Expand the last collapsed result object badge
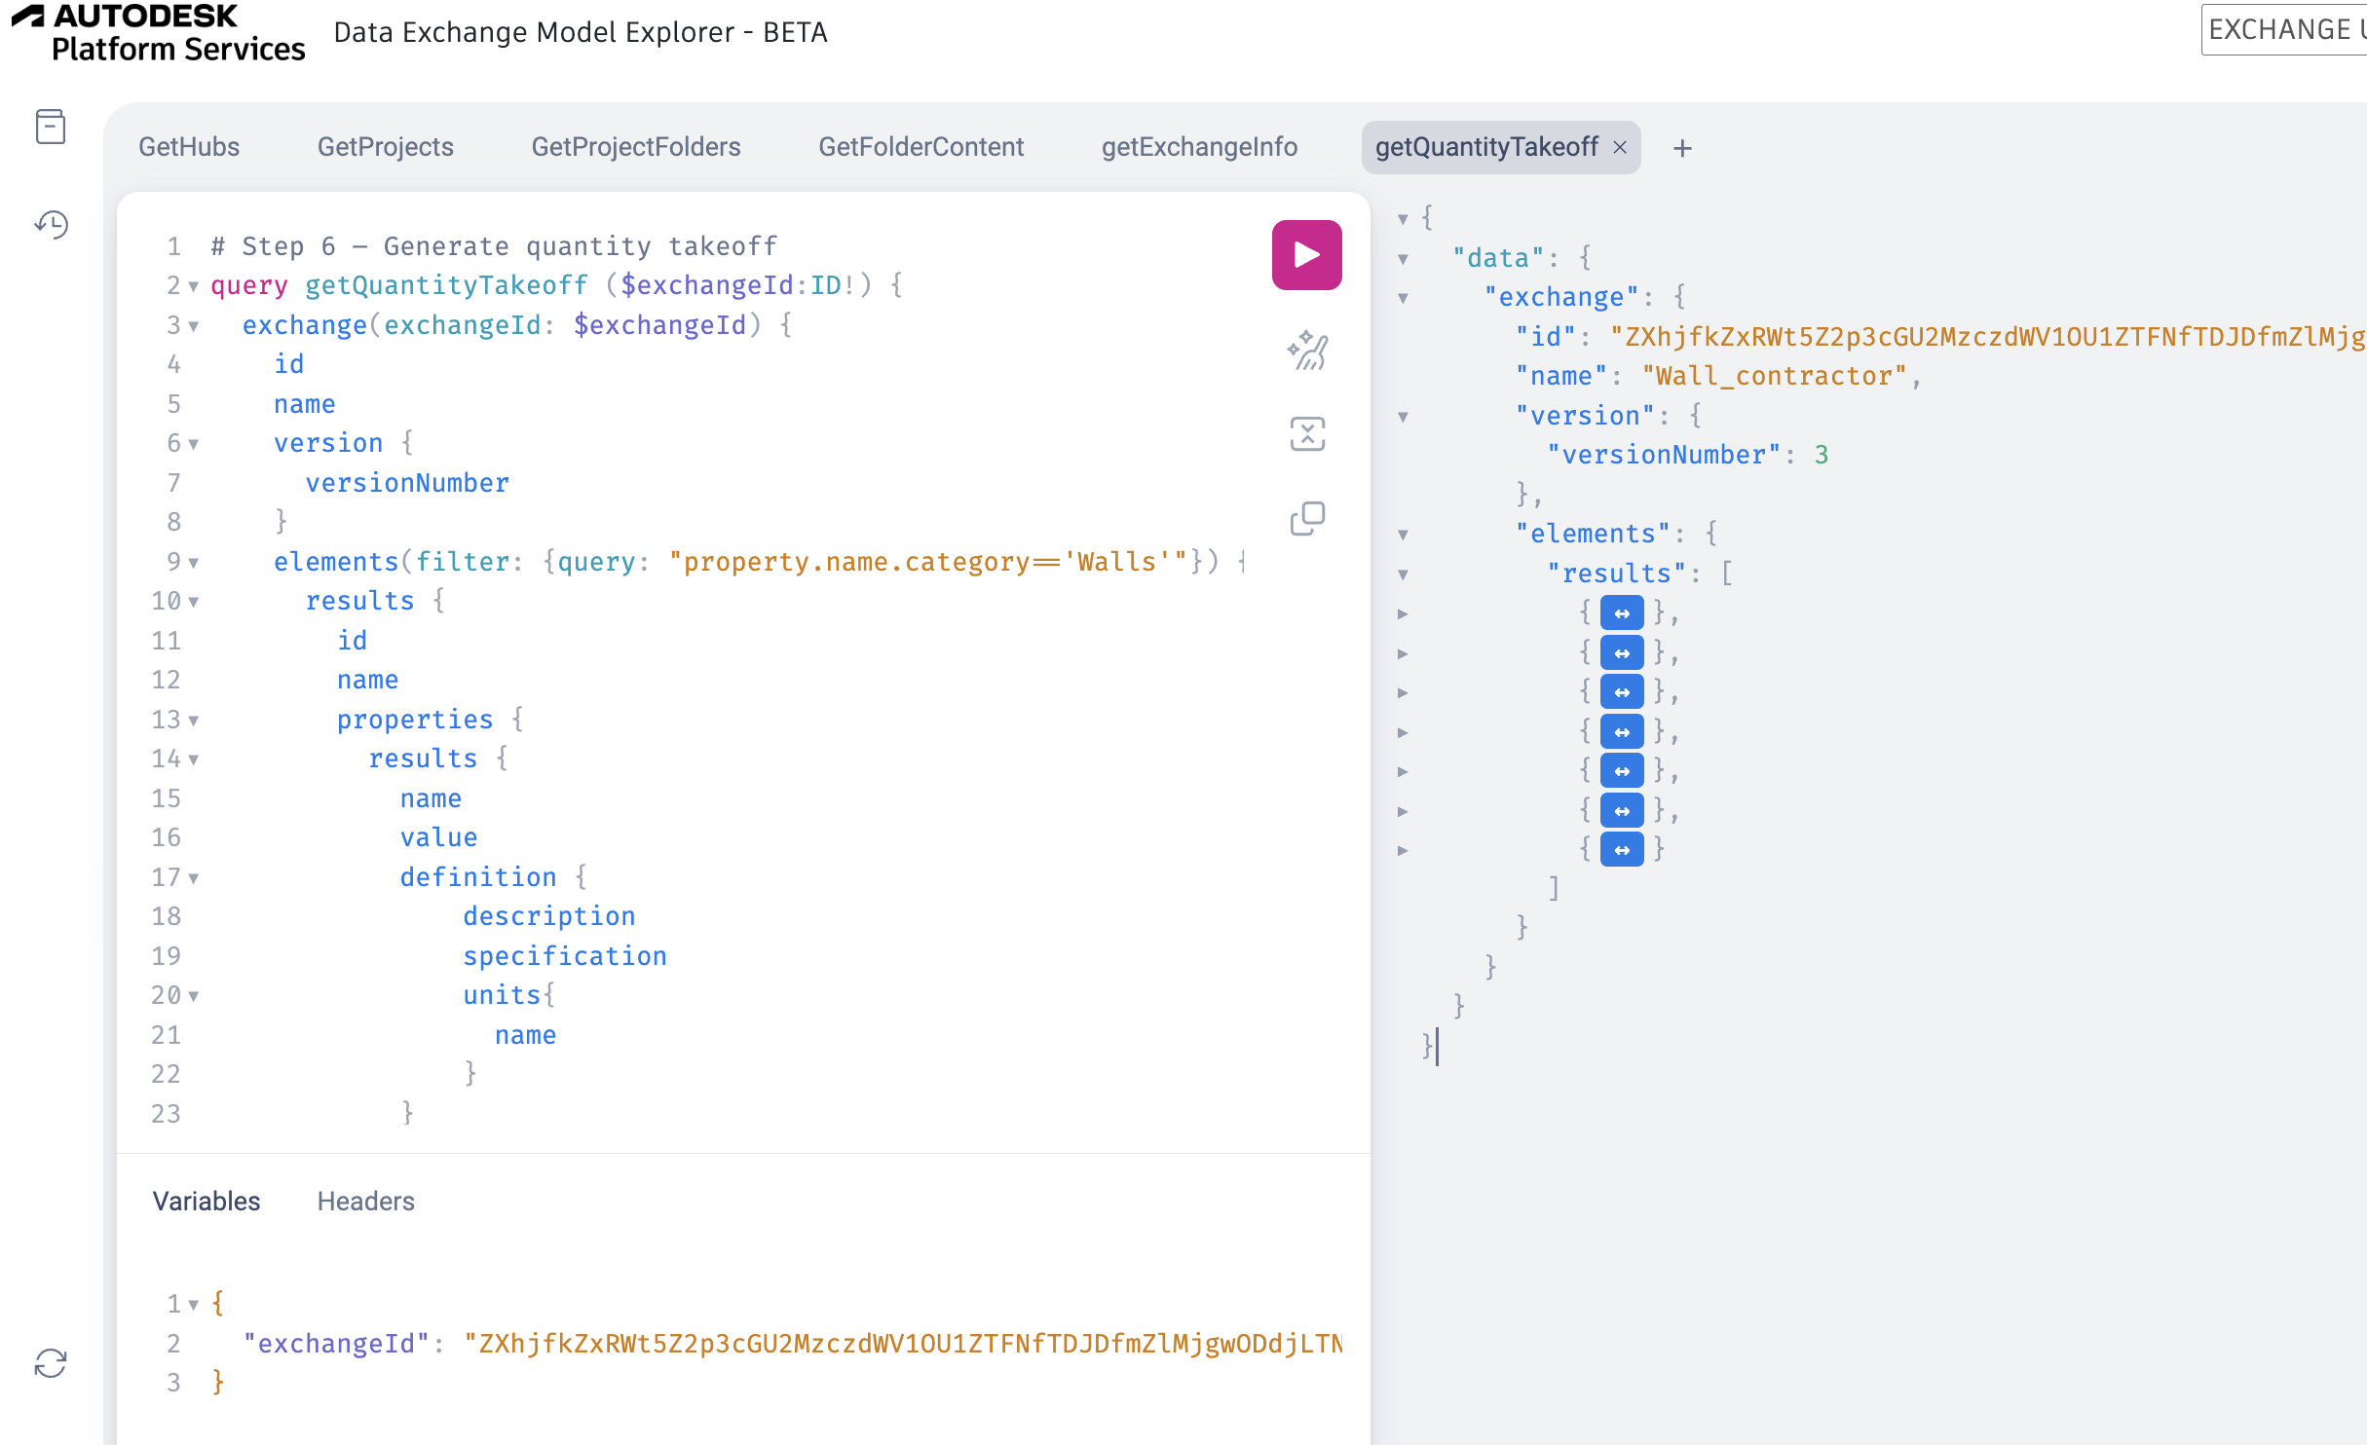 click(1622, 850)
